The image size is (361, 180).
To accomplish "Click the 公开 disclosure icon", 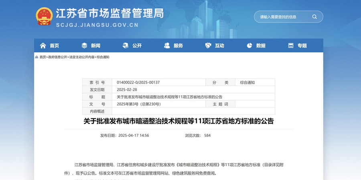I will 126,46.
